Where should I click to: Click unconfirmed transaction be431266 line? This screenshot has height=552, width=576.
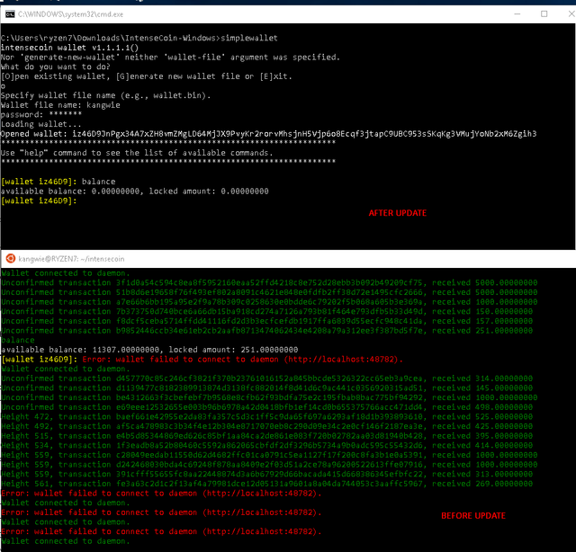[x=269, y=397]
